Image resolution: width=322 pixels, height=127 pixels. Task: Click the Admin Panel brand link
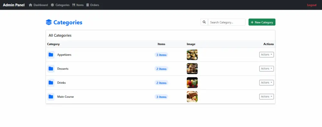[x=14, y=5]
